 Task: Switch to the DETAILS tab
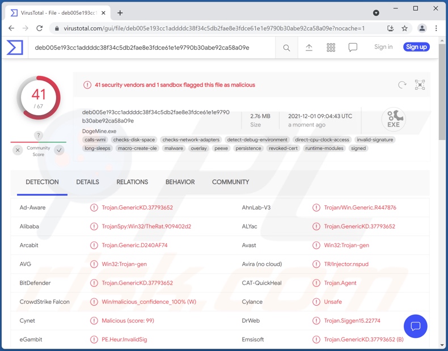coord(87,182)
